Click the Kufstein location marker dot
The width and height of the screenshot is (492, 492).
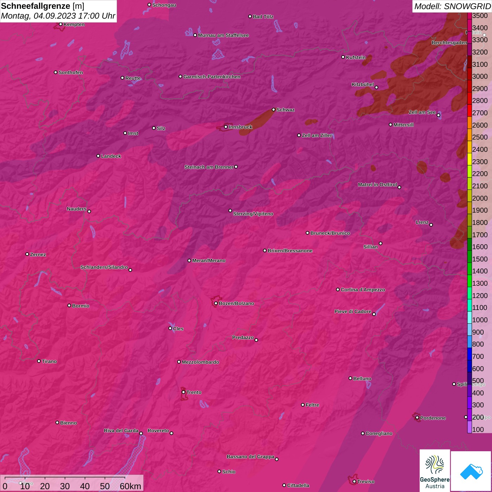(343, 57)
